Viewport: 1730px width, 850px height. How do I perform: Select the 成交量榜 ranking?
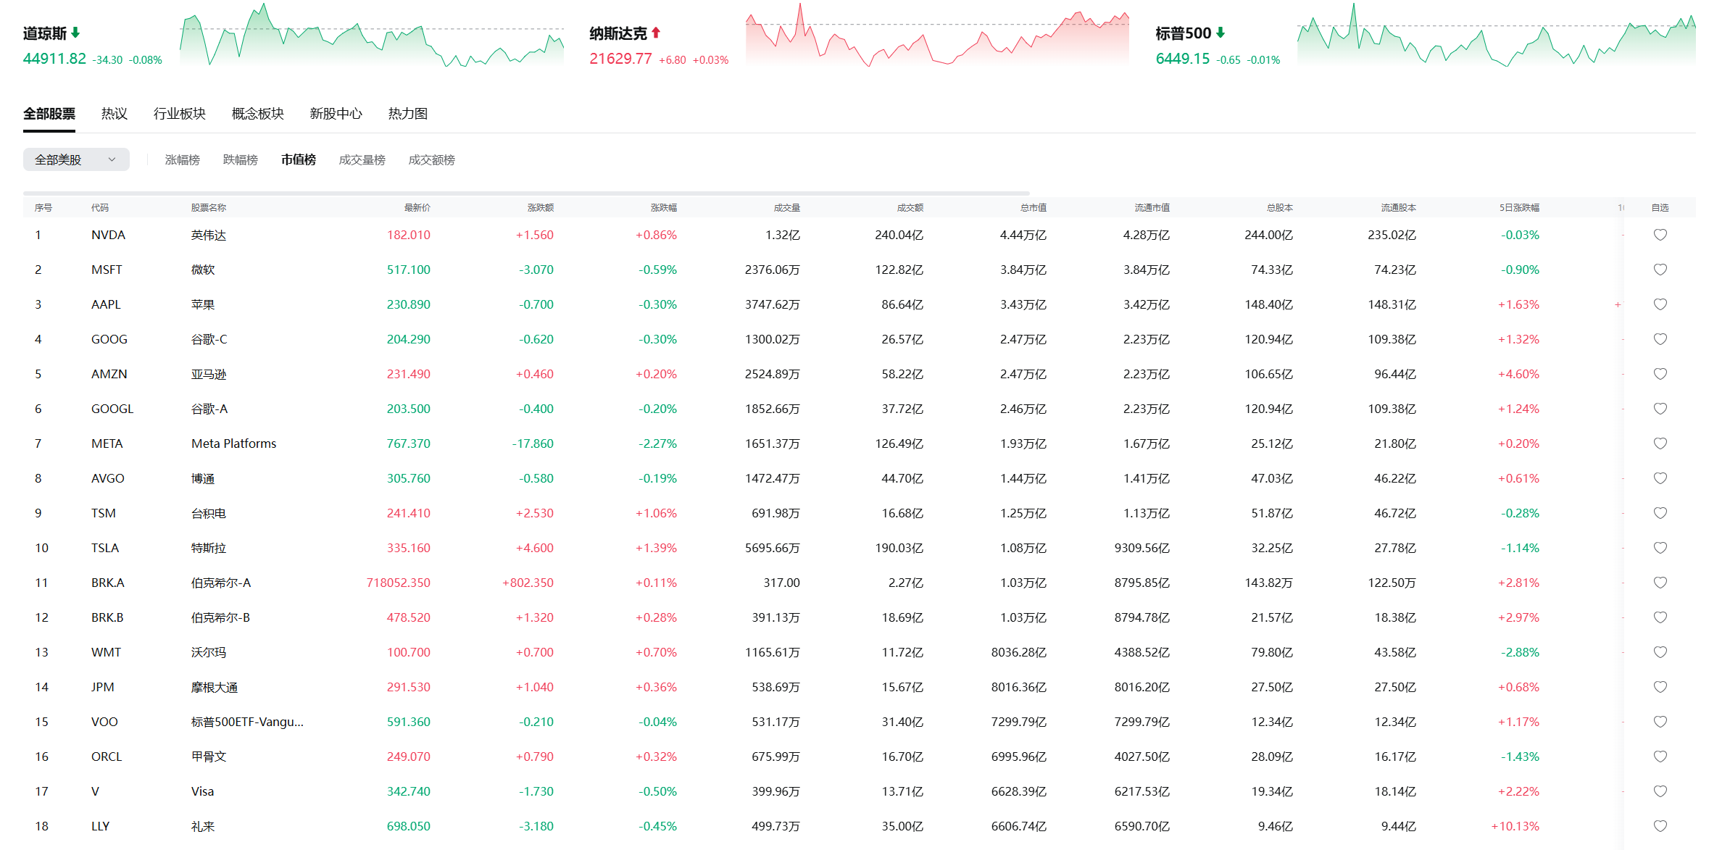[362, 159]
